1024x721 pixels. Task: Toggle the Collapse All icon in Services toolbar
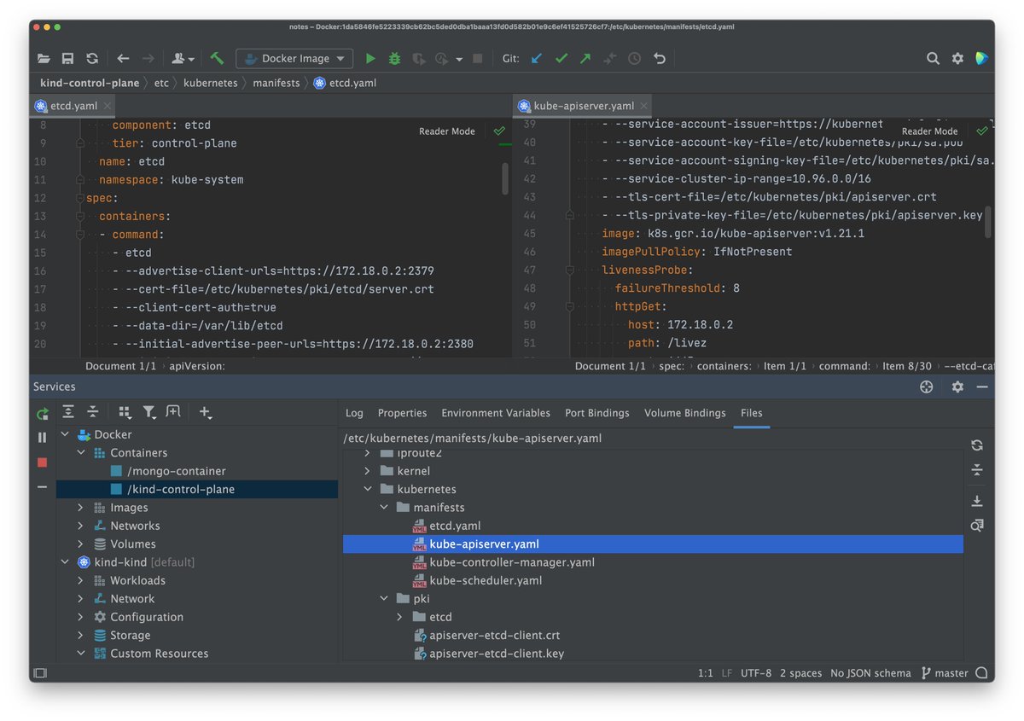click(x=94, y=412)
